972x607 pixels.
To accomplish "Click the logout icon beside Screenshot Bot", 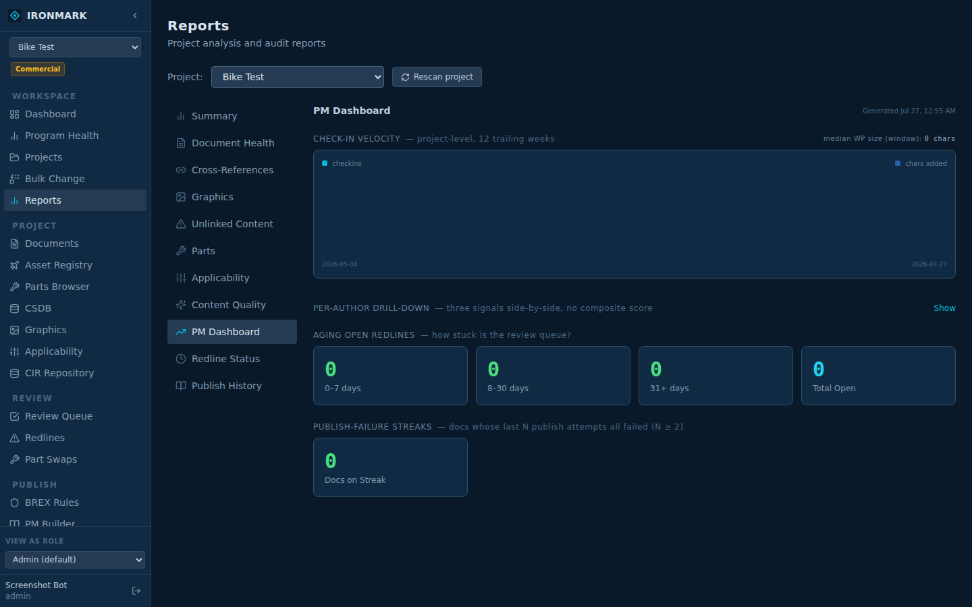I will tap(136, 591).
